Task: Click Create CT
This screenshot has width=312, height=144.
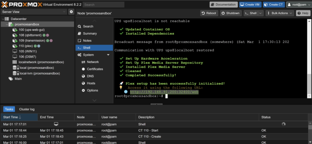Action: tap(274, 5)
